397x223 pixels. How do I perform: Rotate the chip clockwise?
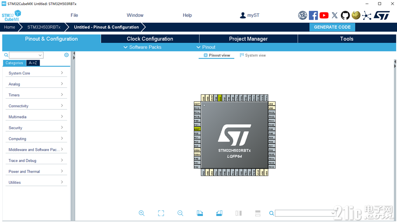click(x=200, y=213)
